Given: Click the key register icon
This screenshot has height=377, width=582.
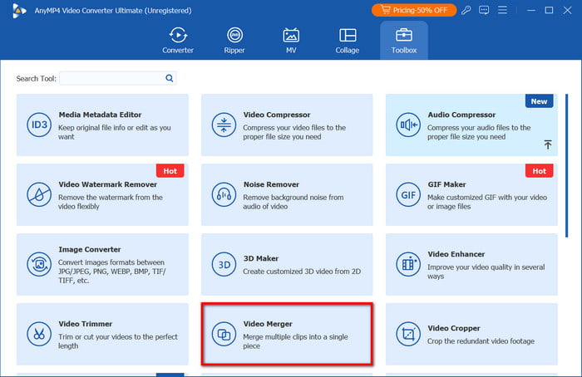Looking at the screenshot, I should click(x=466, y=10).
